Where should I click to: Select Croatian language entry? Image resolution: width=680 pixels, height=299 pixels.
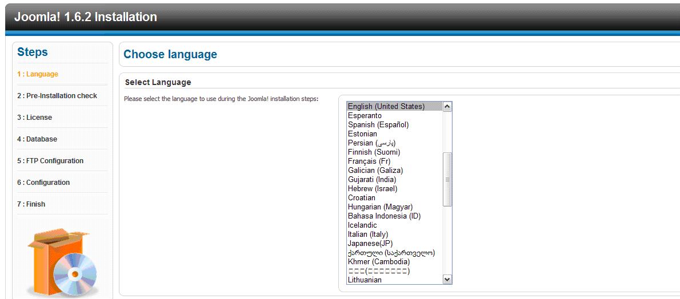pyautogui.click(x=395, y=197)
